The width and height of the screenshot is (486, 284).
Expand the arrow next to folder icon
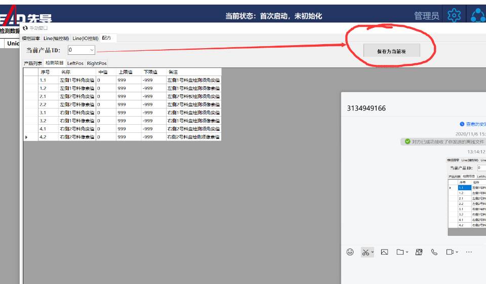[407, 253]
